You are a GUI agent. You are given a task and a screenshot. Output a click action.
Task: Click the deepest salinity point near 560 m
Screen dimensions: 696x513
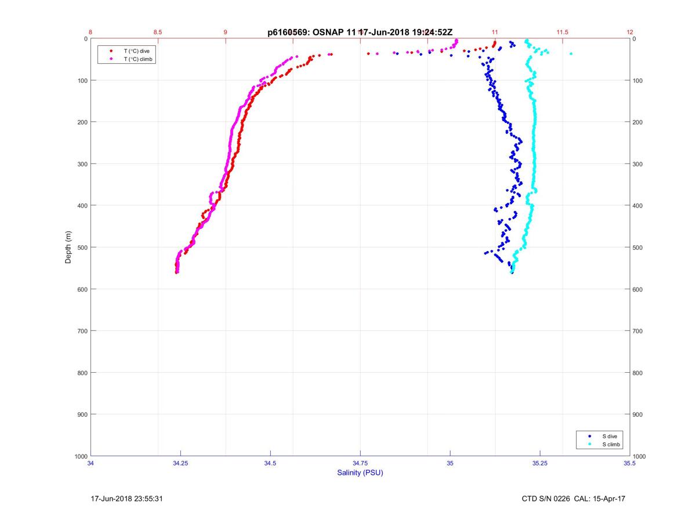512,272
